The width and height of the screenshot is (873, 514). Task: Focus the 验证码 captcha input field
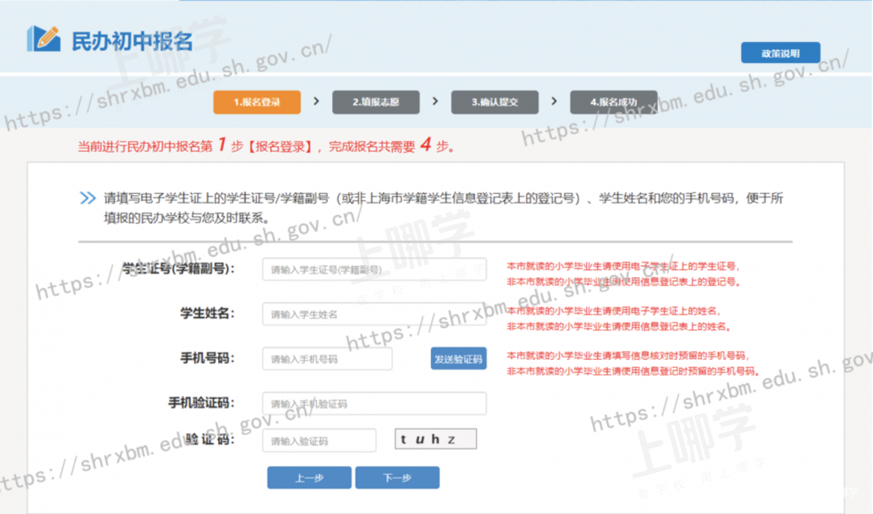pos(318,441)
